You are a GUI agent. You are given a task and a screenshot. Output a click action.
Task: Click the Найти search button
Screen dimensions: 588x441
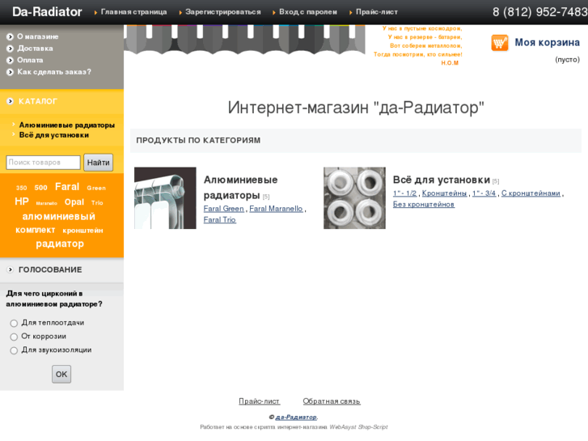pos(98,163)
